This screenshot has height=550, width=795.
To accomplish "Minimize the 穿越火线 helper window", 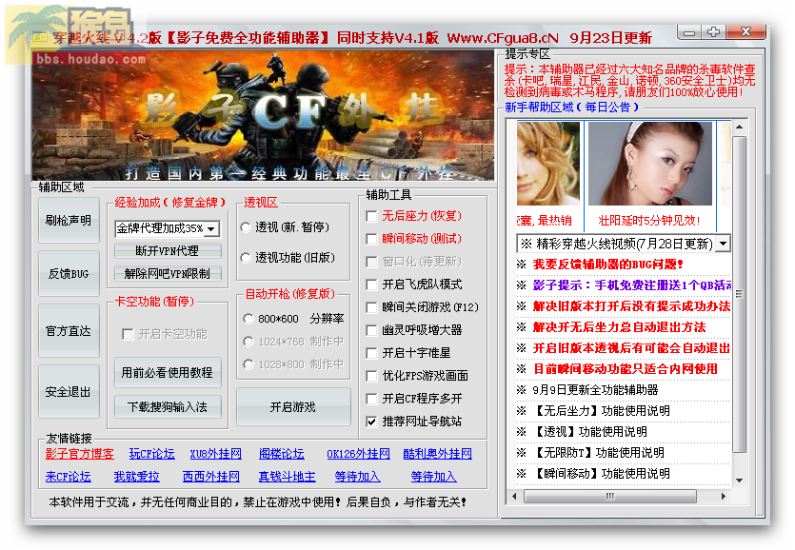I will pos(689,33).
